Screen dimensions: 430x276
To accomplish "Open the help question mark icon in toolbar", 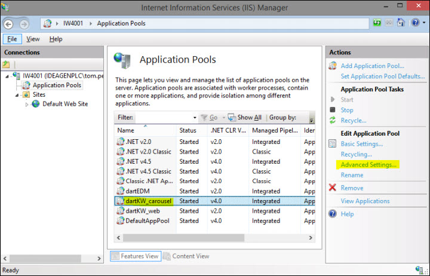I will pyautogui.click(x=416, y=23).
